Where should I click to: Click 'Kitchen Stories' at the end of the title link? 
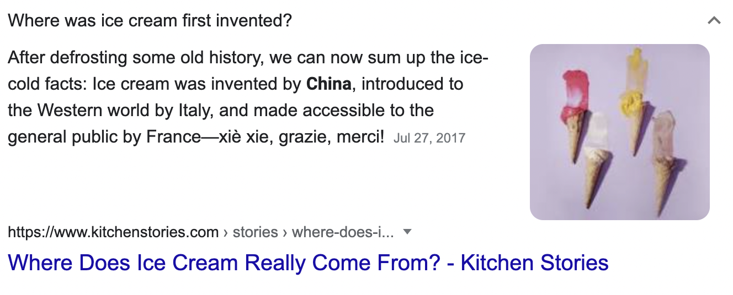pyautogui.click(x=534, y=263)
